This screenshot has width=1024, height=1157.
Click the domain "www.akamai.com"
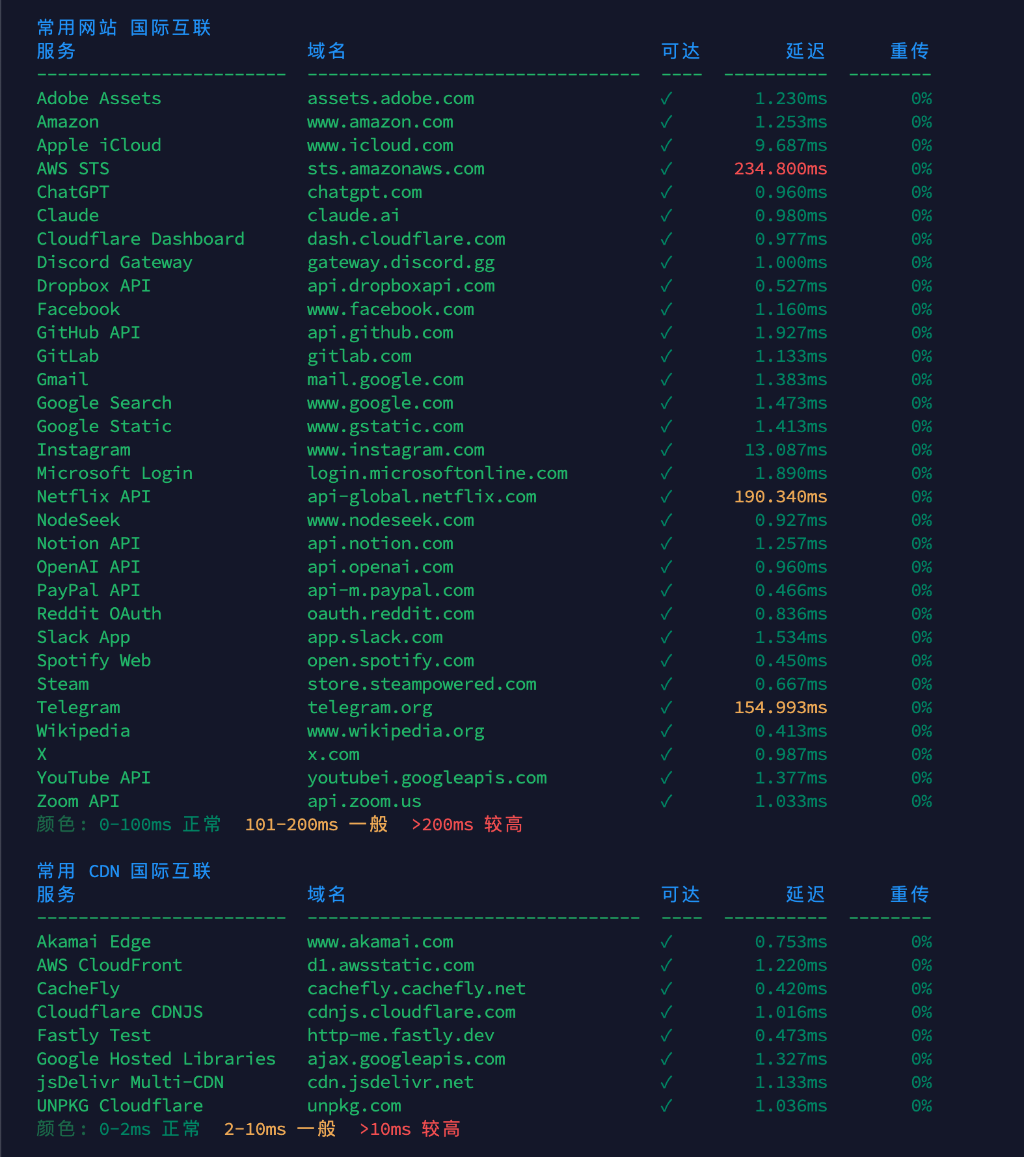click(380, 942)
